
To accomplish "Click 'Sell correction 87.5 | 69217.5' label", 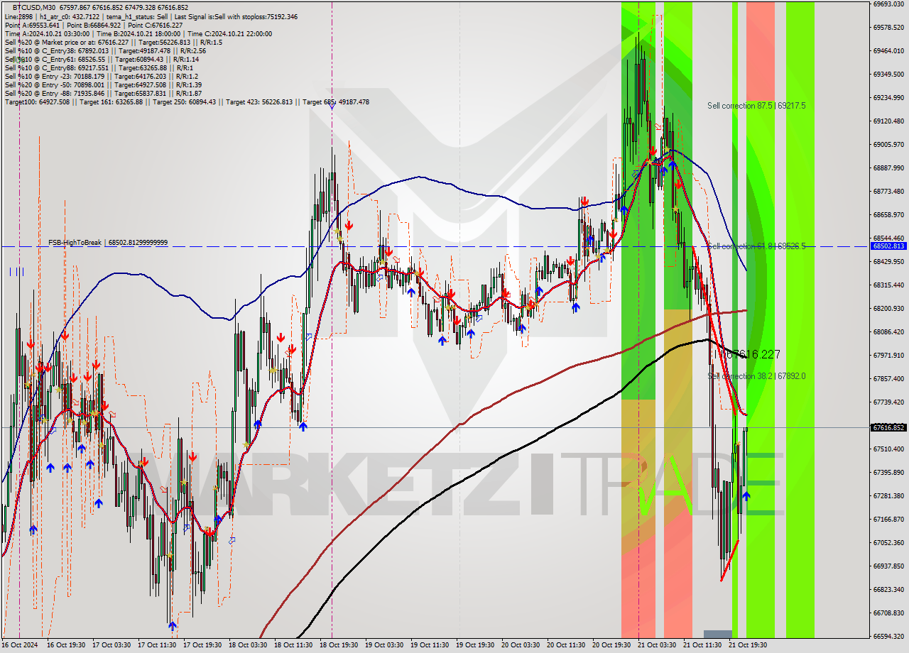I will pyautogui.click(x=756, y=106).
